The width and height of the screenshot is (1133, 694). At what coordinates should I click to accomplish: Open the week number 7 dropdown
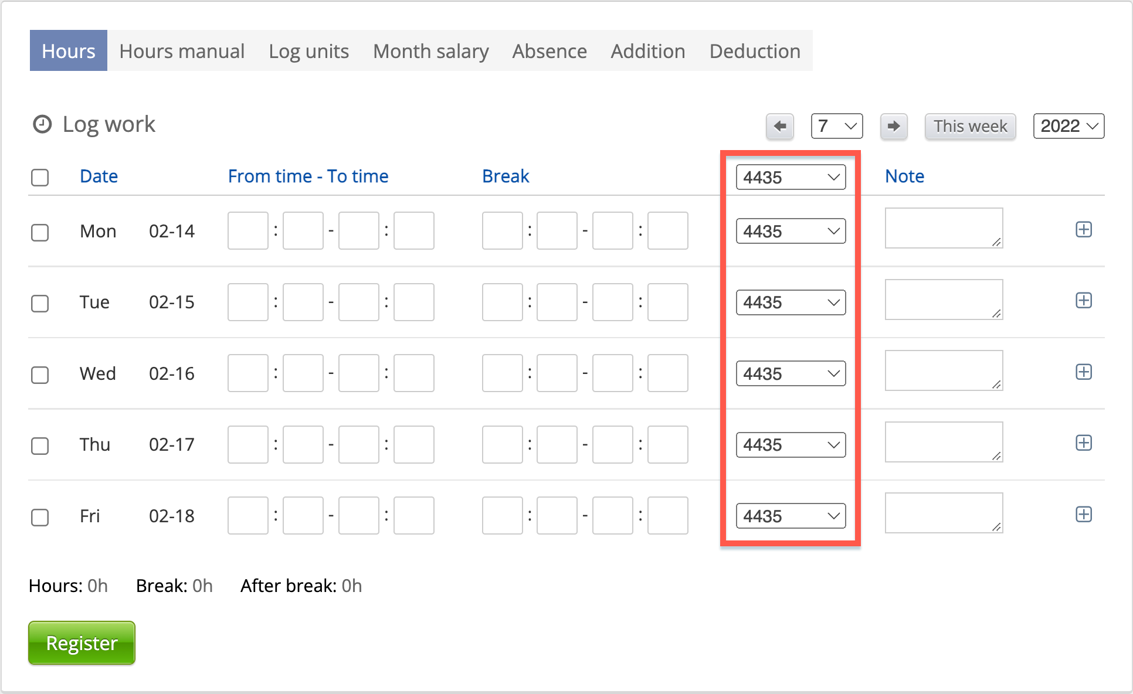click(836, 126)
